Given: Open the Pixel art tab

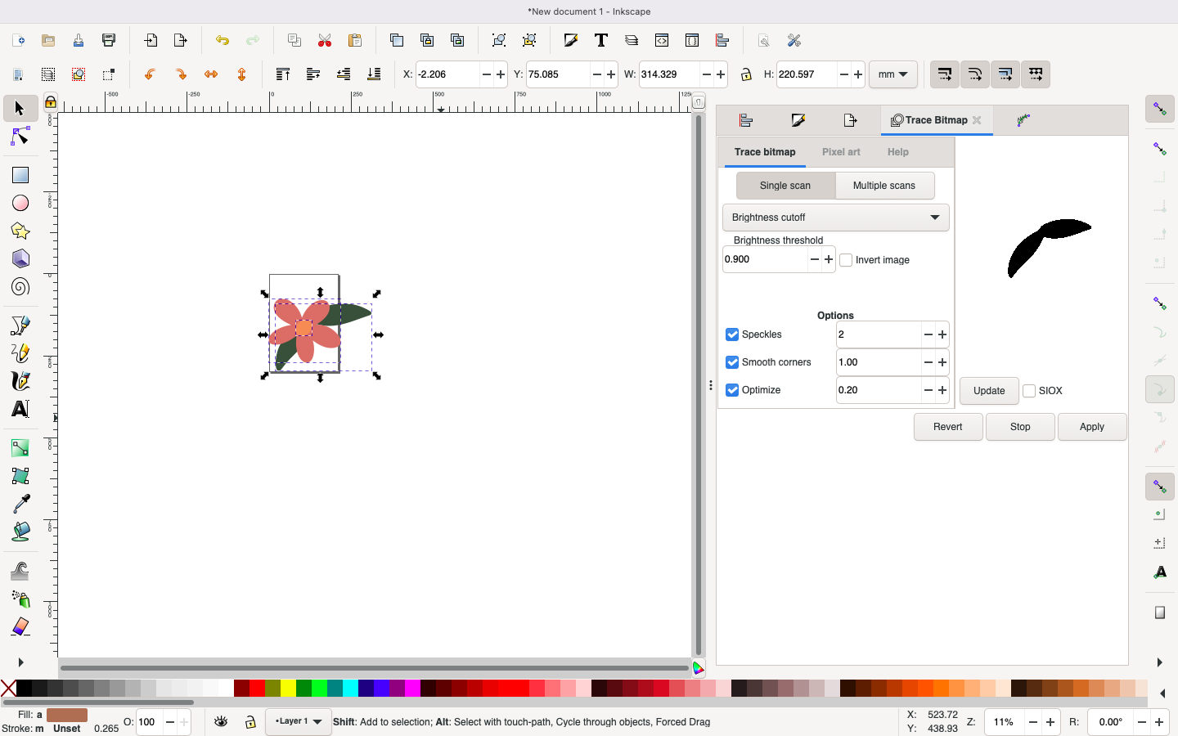Looking at the screenshot, I should (x=841, y=152).
